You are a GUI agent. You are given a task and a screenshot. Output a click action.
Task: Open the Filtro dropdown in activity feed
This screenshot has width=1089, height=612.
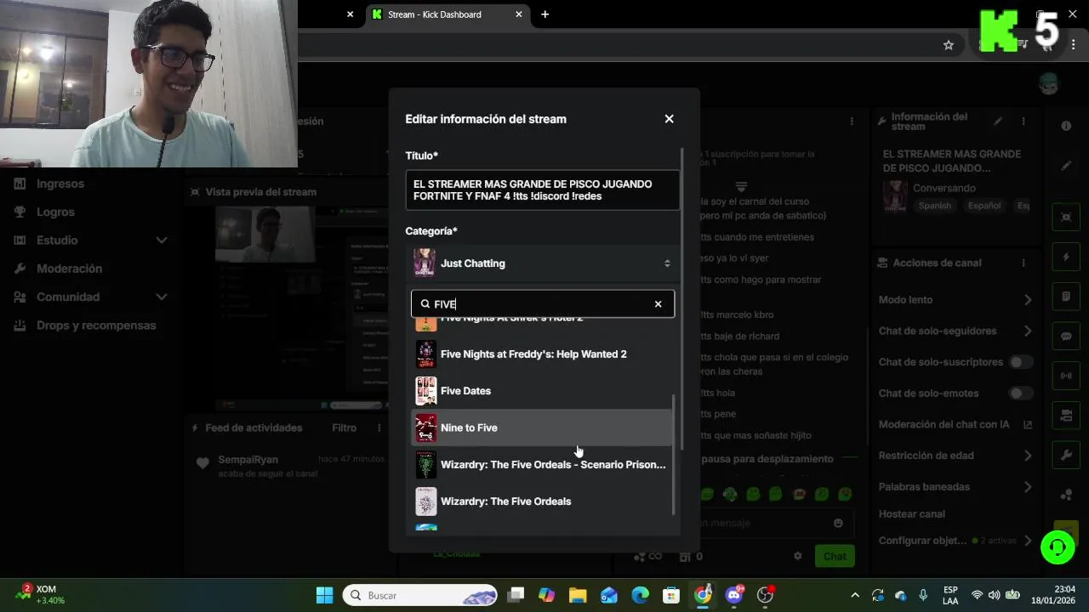pyautogui.click(x=345, y=428)
